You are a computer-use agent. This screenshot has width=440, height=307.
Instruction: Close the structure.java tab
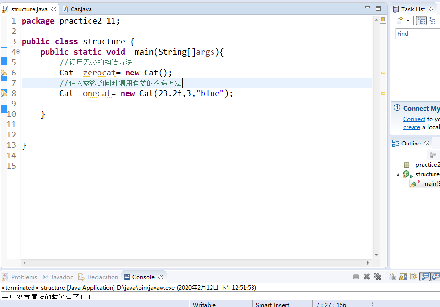pyautogui.click(x=53, y=9)
